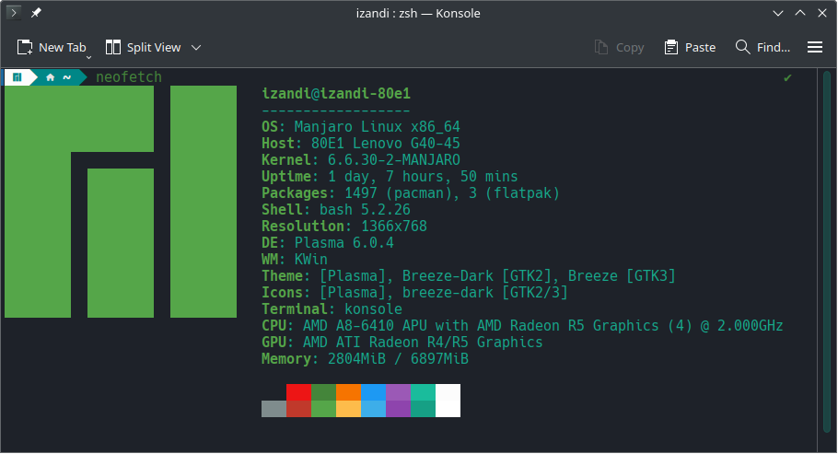Click the neofetch command text

click(x=129, y=77)
